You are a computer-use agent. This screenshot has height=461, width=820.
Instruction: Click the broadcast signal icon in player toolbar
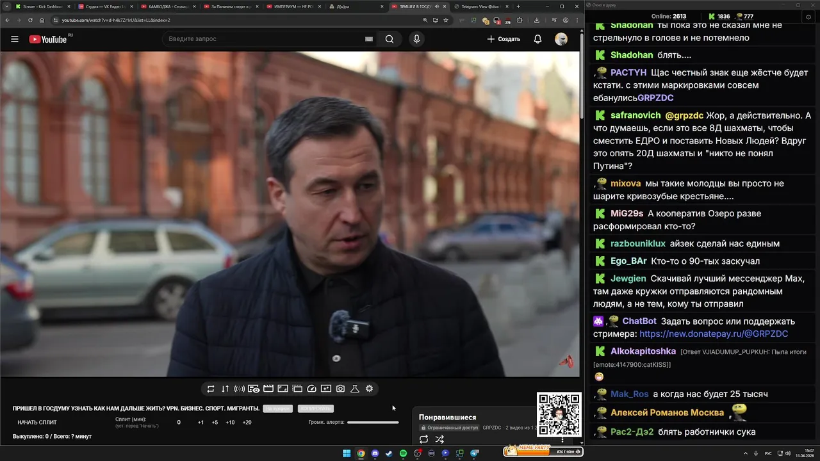click(x=240, y=389)
